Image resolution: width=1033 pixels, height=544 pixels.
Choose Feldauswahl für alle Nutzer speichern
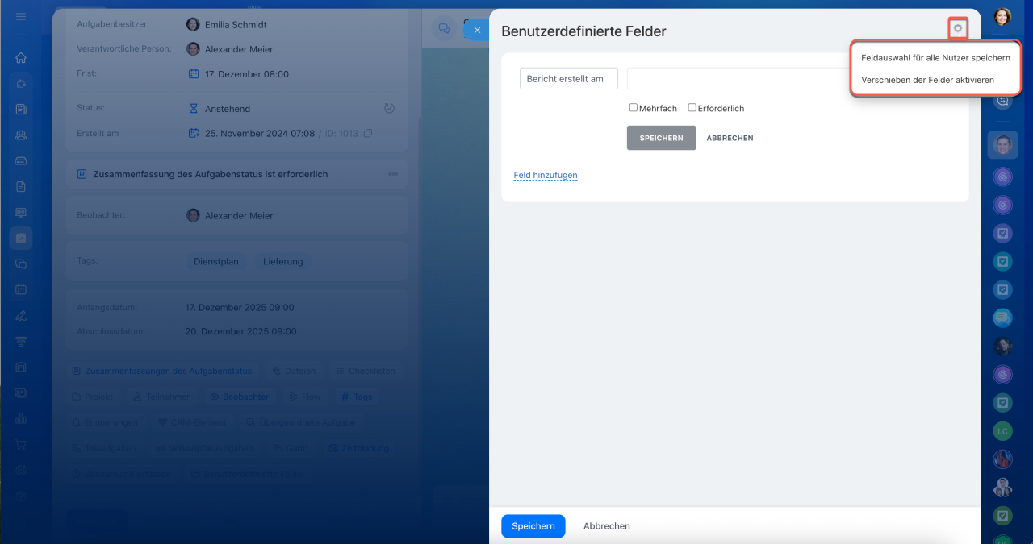pyautogui.click(x=935, y=58)
